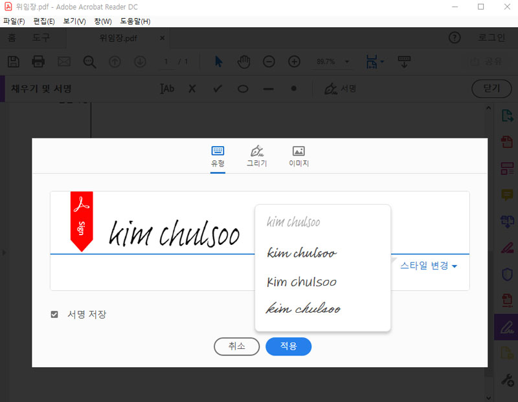
Task: Click the zoom in plus icon
Action: [294, 61]
